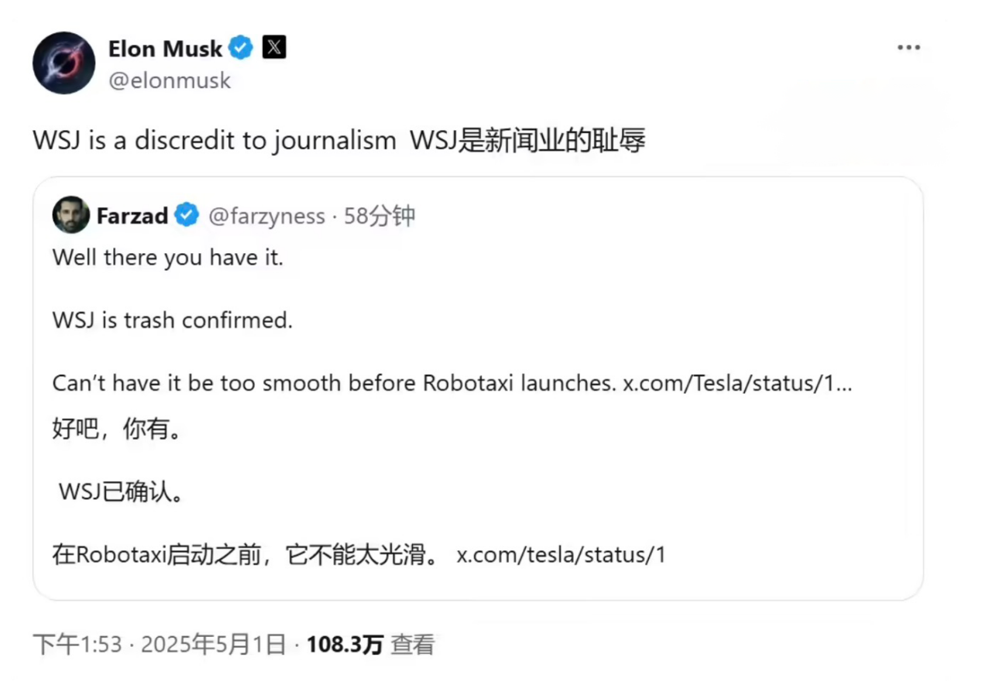
Task: Open Farzad's small profile picture
Action: (x=70, y=215)
